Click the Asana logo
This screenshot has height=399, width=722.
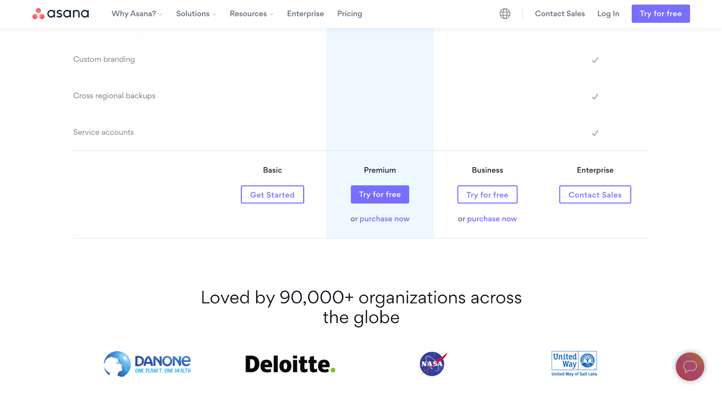pos(60,14)
